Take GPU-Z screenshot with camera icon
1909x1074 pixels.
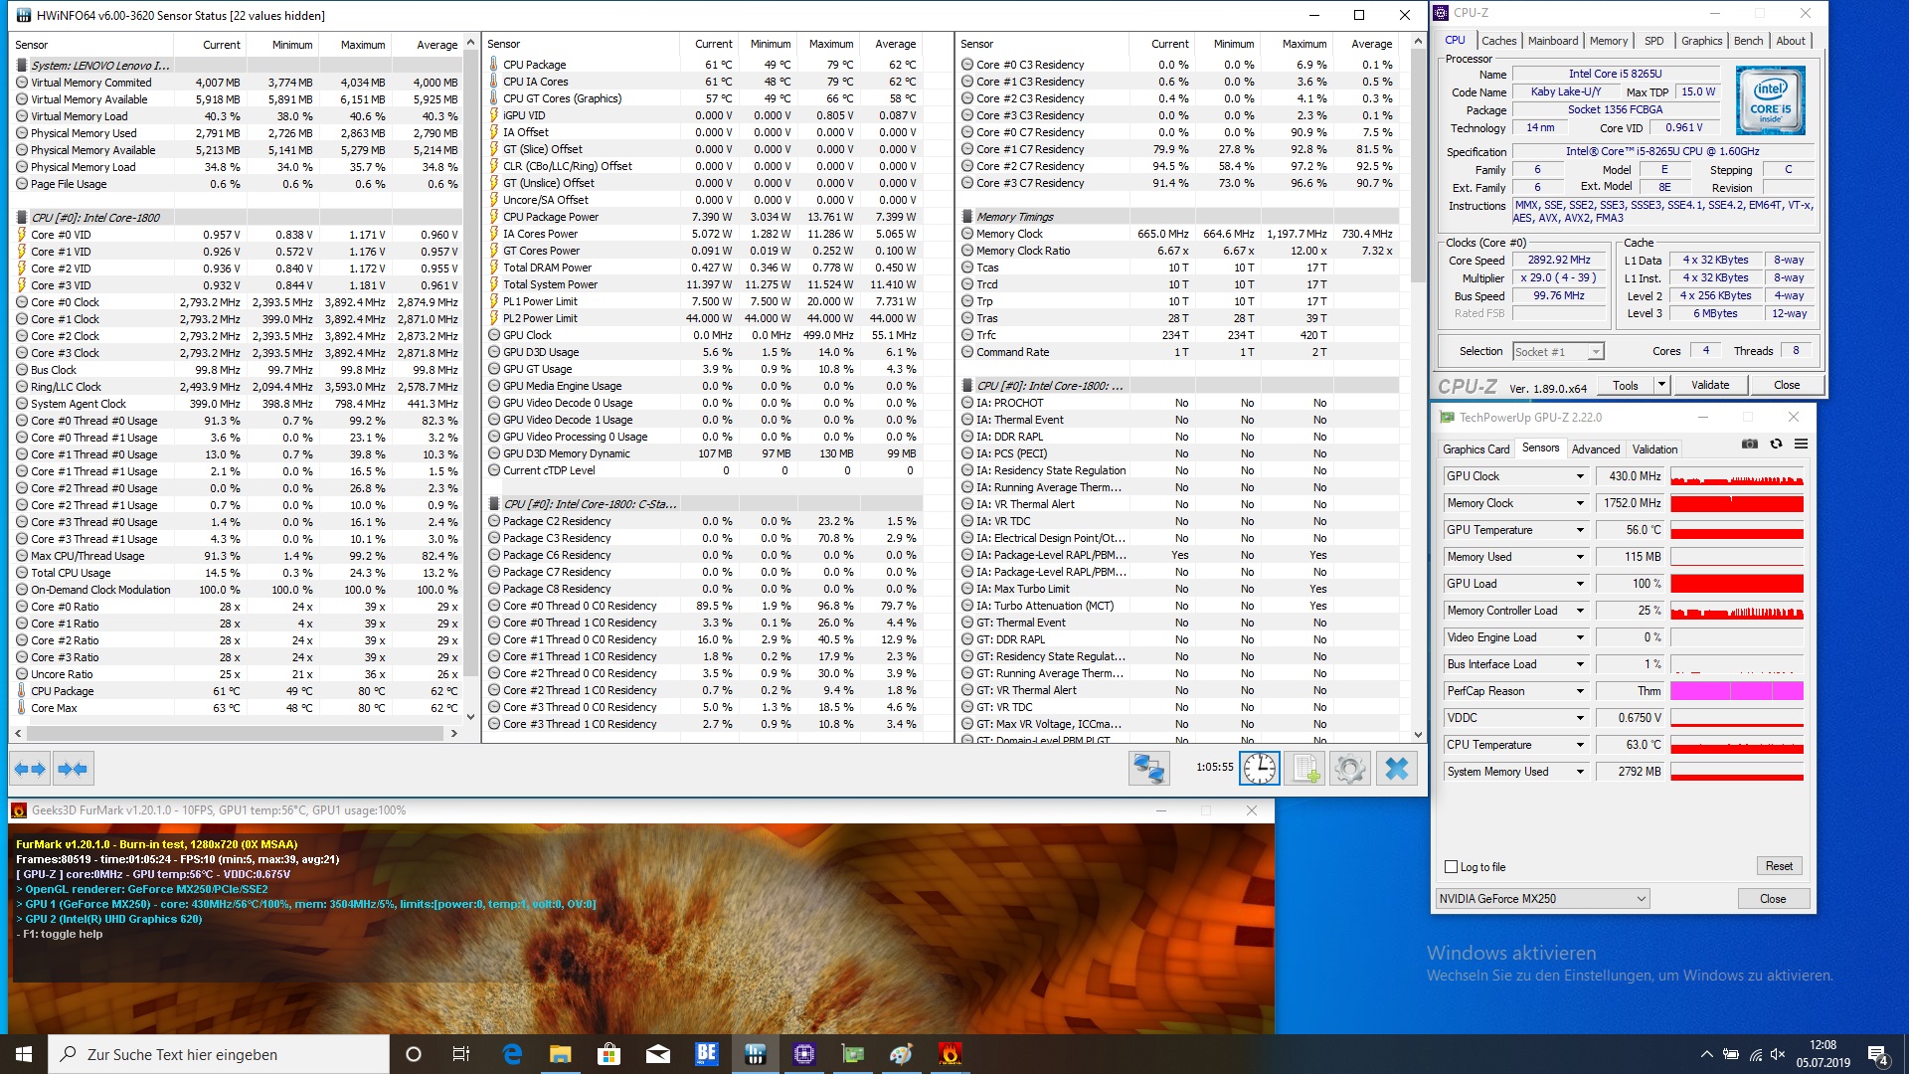[1750, 445]
